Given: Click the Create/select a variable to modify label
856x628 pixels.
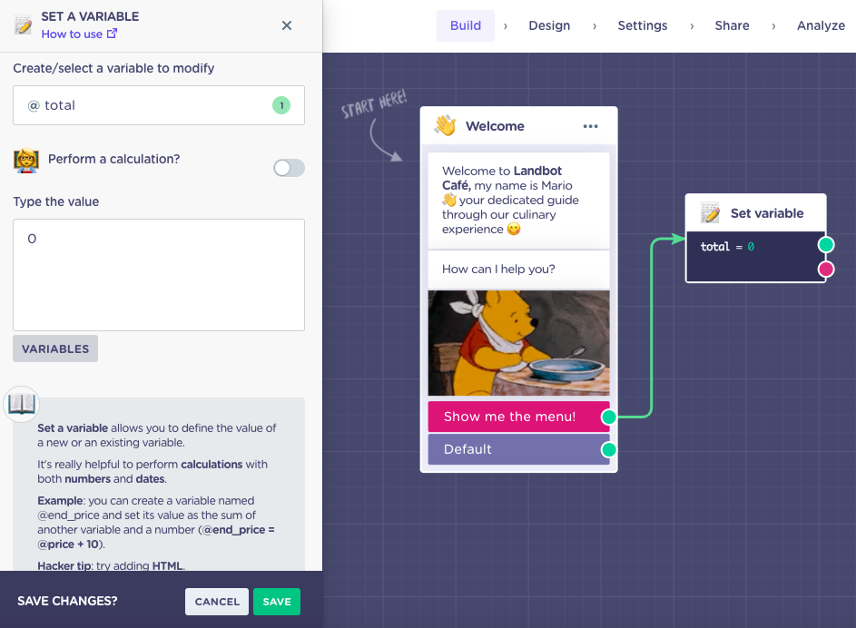Looking at the screenshot, I should point(113,68).
